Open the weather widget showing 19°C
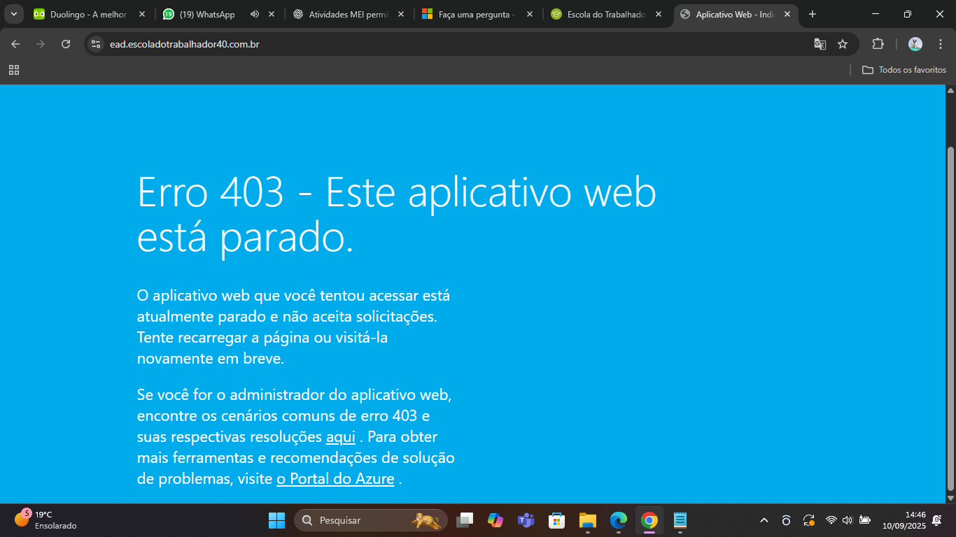The image size is (956, 537). click(x=45, y=520)
